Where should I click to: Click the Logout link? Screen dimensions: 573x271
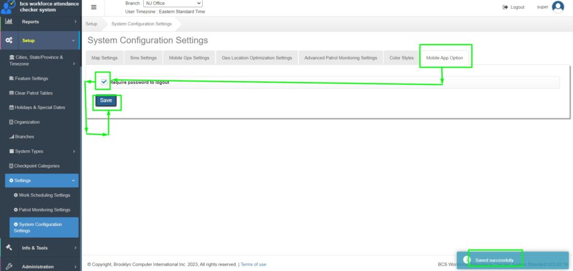(514, 7)
